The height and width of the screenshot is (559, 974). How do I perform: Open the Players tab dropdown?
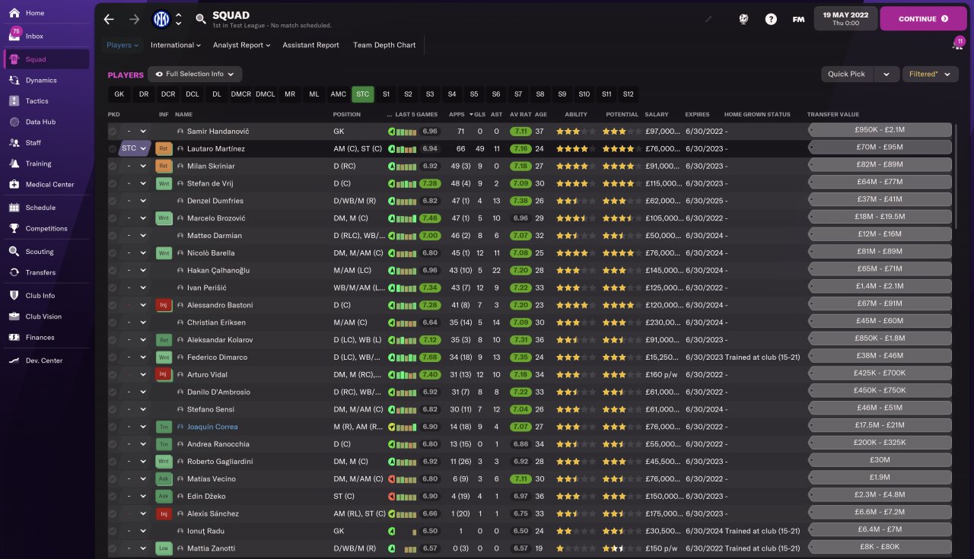point(123,45)
